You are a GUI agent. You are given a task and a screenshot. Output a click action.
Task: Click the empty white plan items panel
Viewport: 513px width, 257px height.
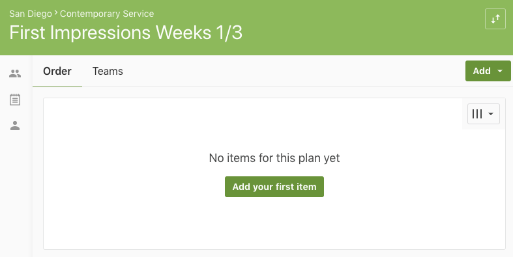click(274, 222)
